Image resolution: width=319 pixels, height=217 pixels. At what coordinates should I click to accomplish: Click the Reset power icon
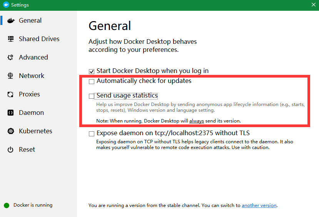(10, 150)
